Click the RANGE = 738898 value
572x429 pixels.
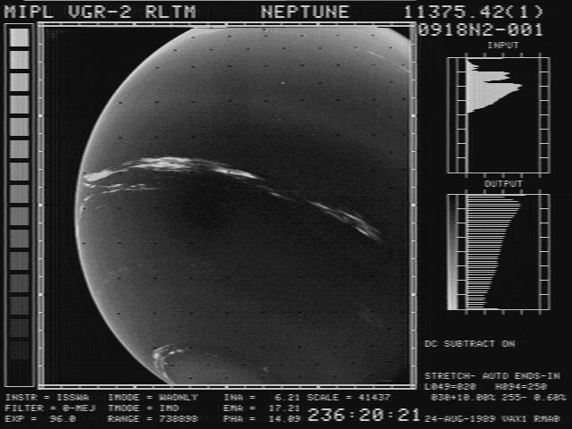tap(143, 418)
